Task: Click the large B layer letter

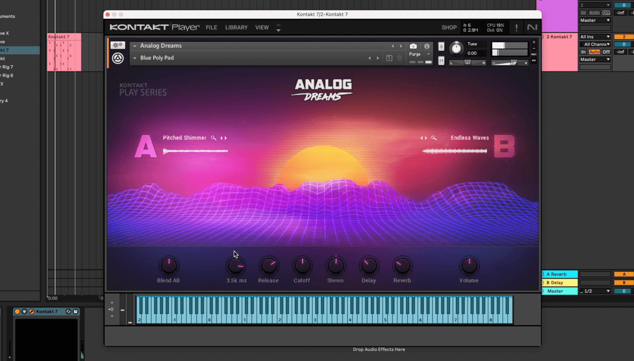Action: (x=504, y=146)
